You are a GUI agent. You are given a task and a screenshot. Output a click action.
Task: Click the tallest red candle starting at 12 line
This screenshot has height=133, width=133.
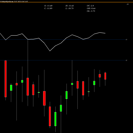click(6, 79)
